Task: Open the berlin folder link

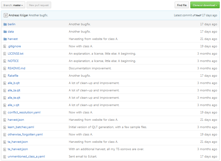Action: click(x=12, y=24)
